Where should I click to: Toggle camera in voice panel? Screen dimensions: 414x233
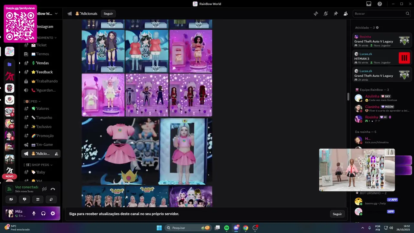11,199
